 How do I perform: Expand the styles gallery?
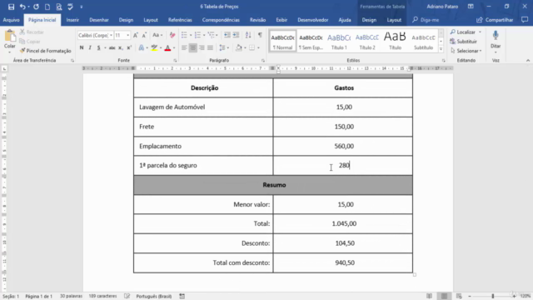pyautogui.click(x=441, y=49)
